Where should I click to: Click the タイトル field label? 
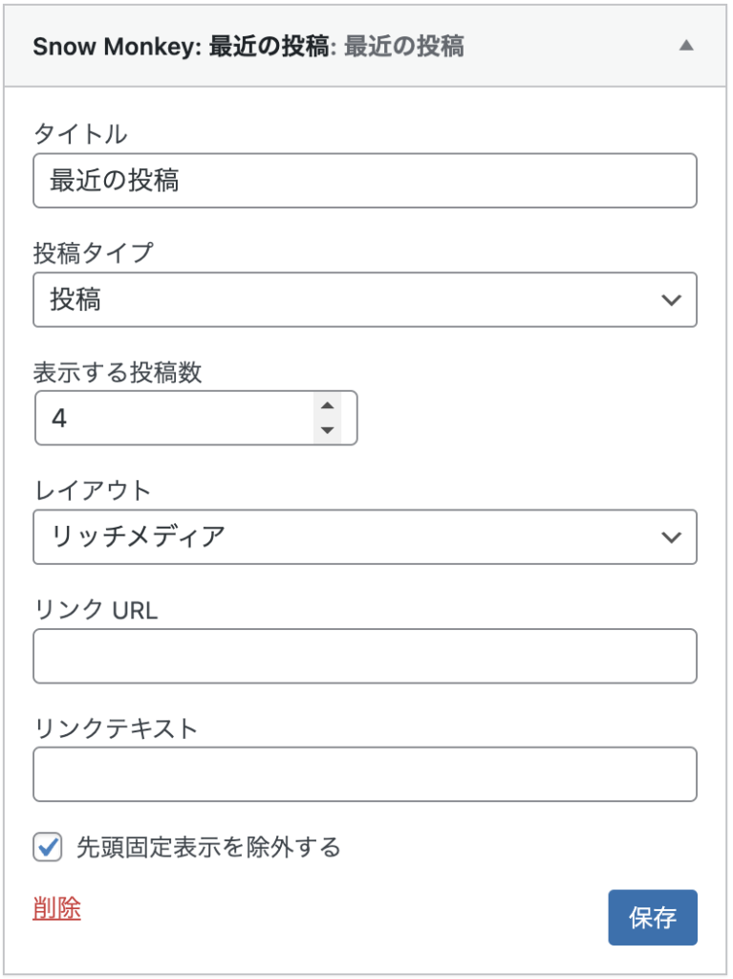tap(80, 134)
